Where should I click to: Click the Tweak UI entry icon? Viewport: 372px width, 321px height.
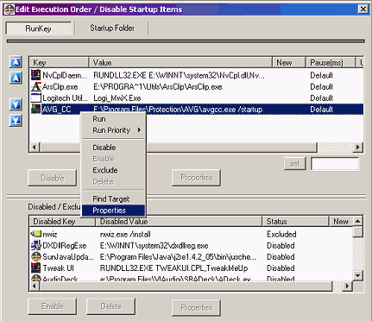pyautogui.click(x=36, y=267)
